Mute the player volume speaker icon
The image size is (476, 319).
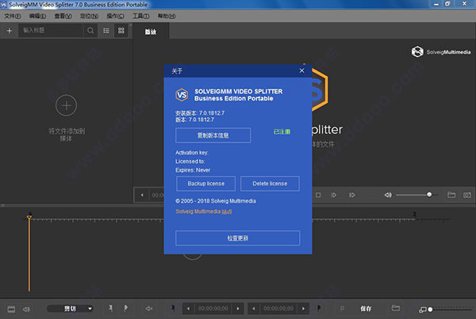388,195
